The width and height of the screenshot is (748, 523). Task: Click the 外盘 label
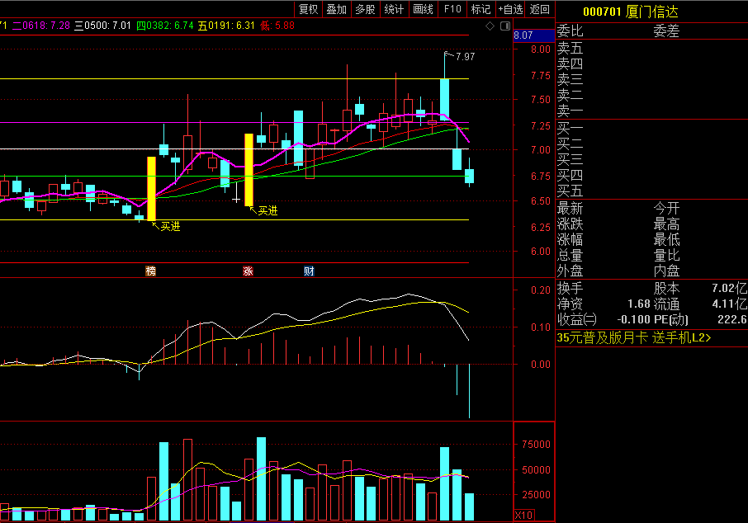(570, 271)
